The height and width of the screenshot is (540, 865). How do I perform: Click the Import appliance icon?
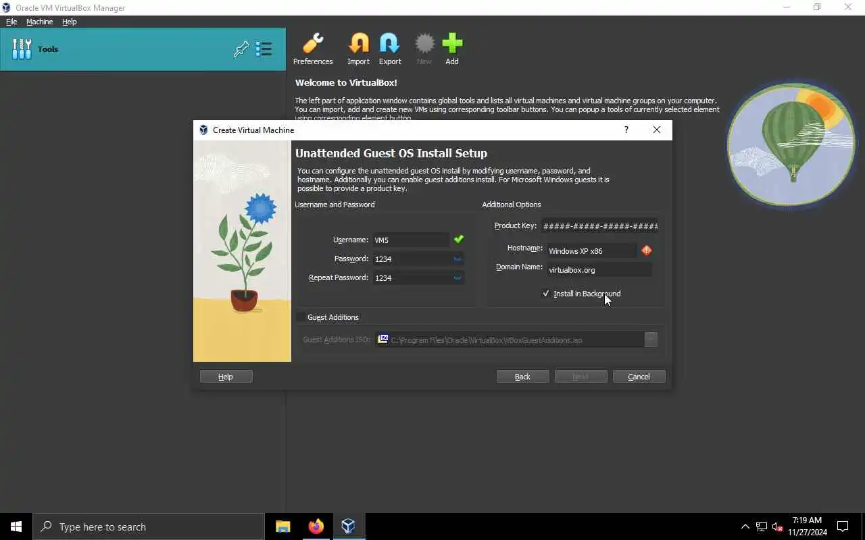[358, 49]
